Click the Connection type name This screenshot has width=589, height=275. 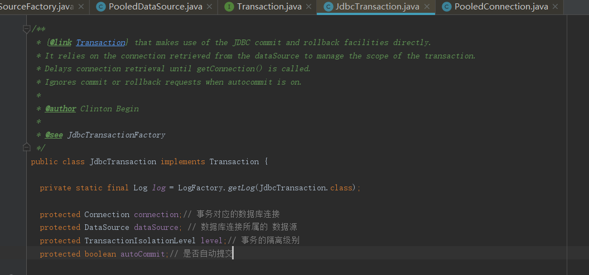(107, 215)
